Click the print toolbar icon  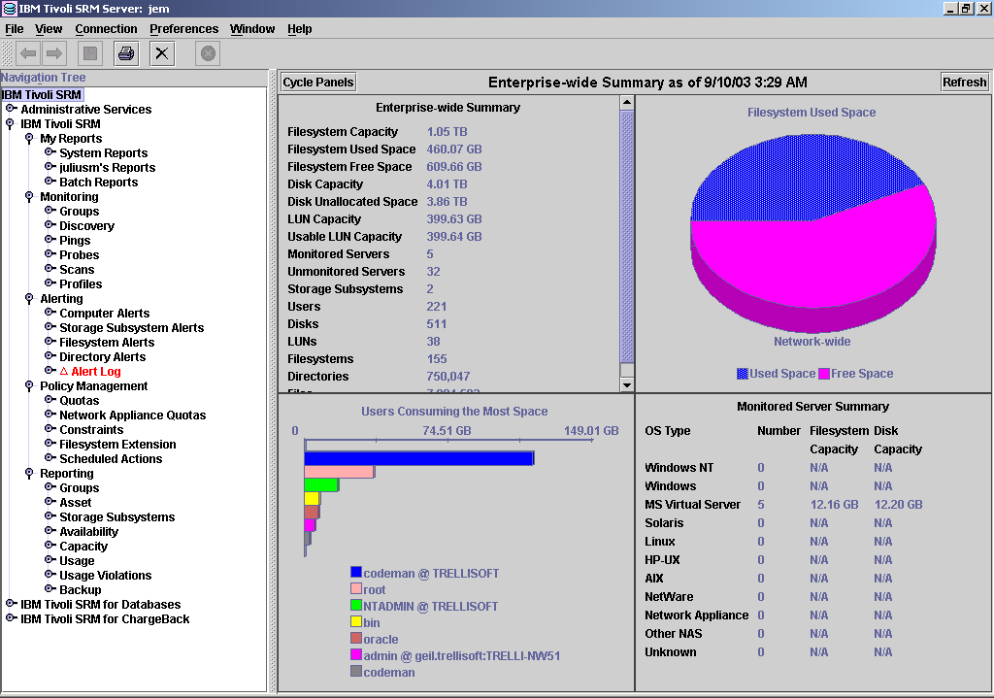(x=126, y=54)
